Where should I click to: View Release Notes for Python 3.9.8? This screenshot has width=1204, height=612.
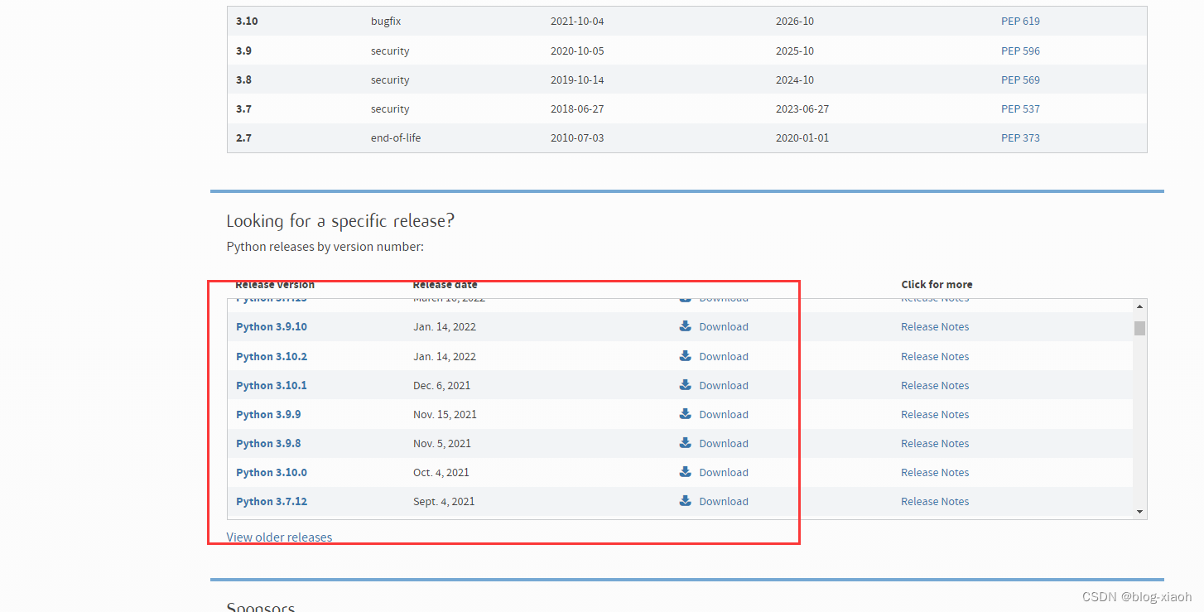pos(935,444)
